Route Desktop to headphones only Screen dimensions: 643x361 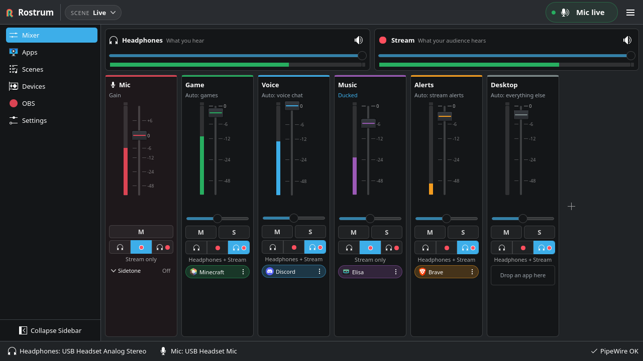(x=501, y=248)
